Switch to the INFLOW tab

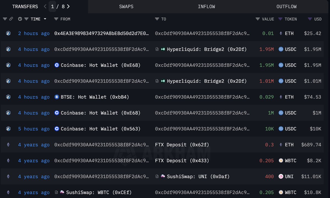point(206,6)
